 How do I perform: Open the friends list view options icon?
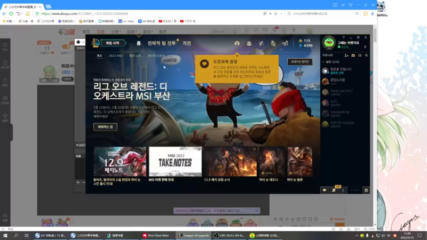click(x=360, y=55)
